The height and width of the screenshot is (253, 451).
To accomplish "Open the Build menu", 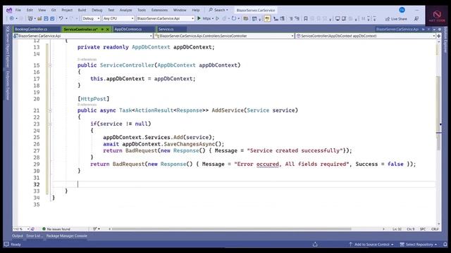I will pyautogui.click(x=82, y=10).
